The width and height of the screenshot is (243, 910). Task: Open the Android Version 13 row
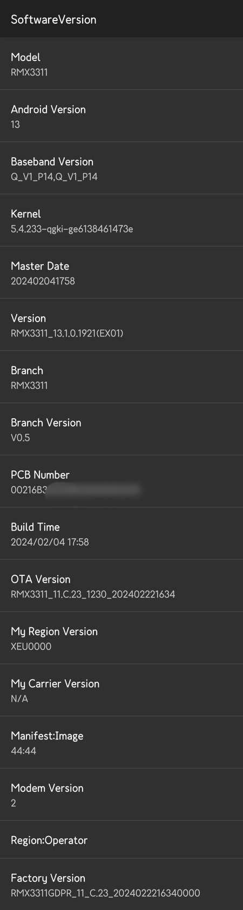click(122, 116)
